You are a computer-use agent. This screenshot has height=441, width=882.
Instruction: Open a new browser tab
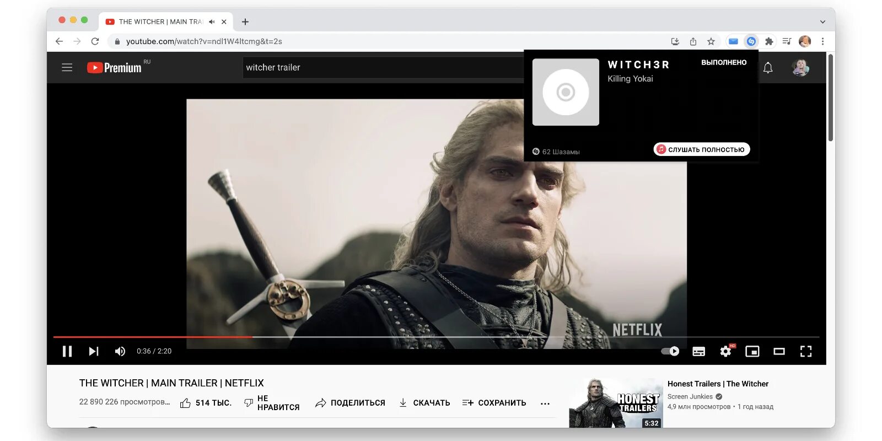[x=245, y=22]
